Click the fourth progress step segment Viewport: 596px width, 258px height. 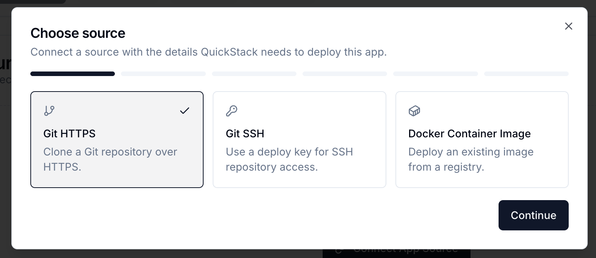click(x=345, y=74)
